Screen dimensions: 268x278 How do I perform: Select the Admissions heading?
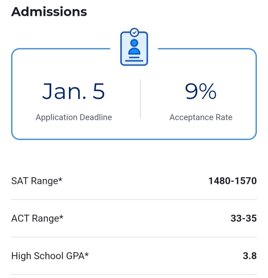49,12
